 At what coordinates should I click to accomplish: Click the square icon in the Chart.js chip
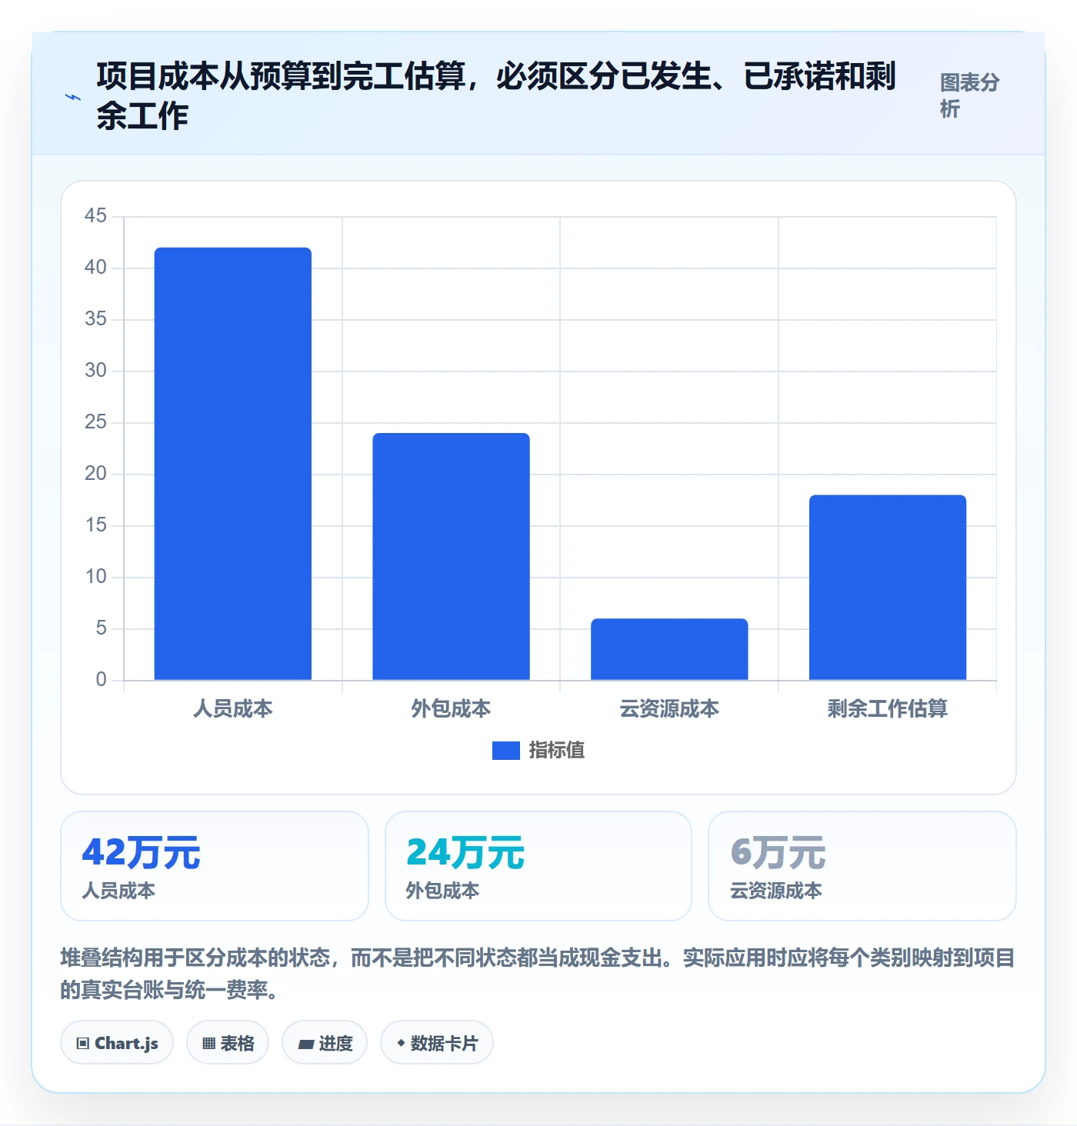pyautogui.click(x=83, y=1044)
